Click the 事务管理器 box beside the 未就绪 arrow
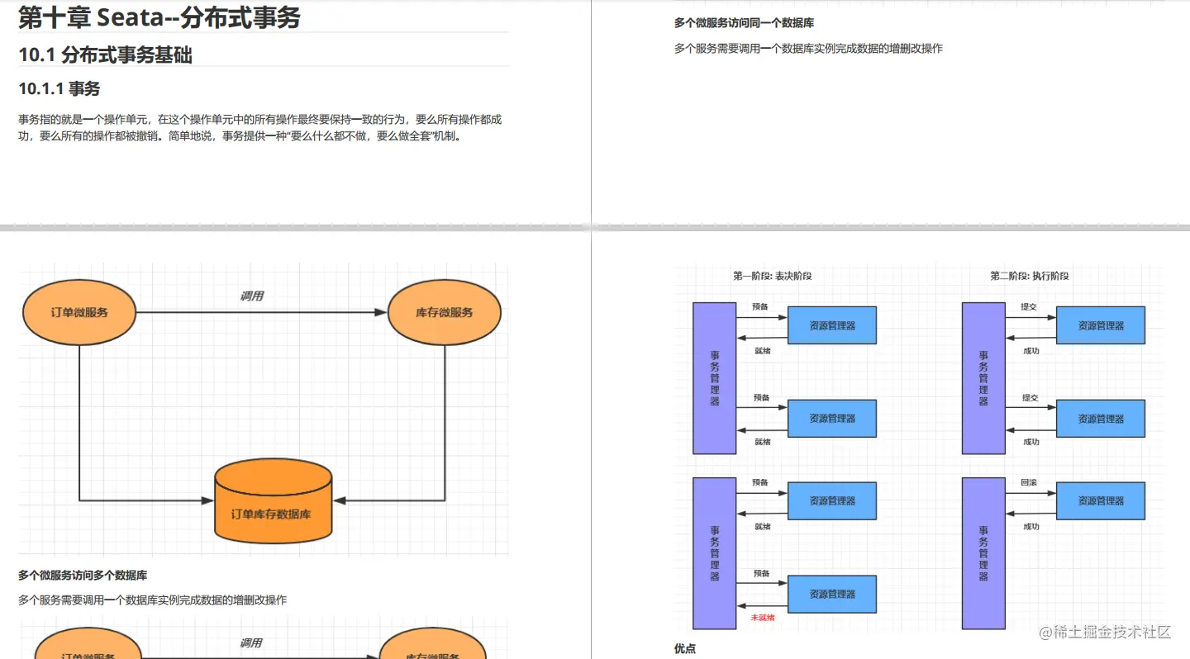The image size is (1190, 659). [x=714, y=553]
